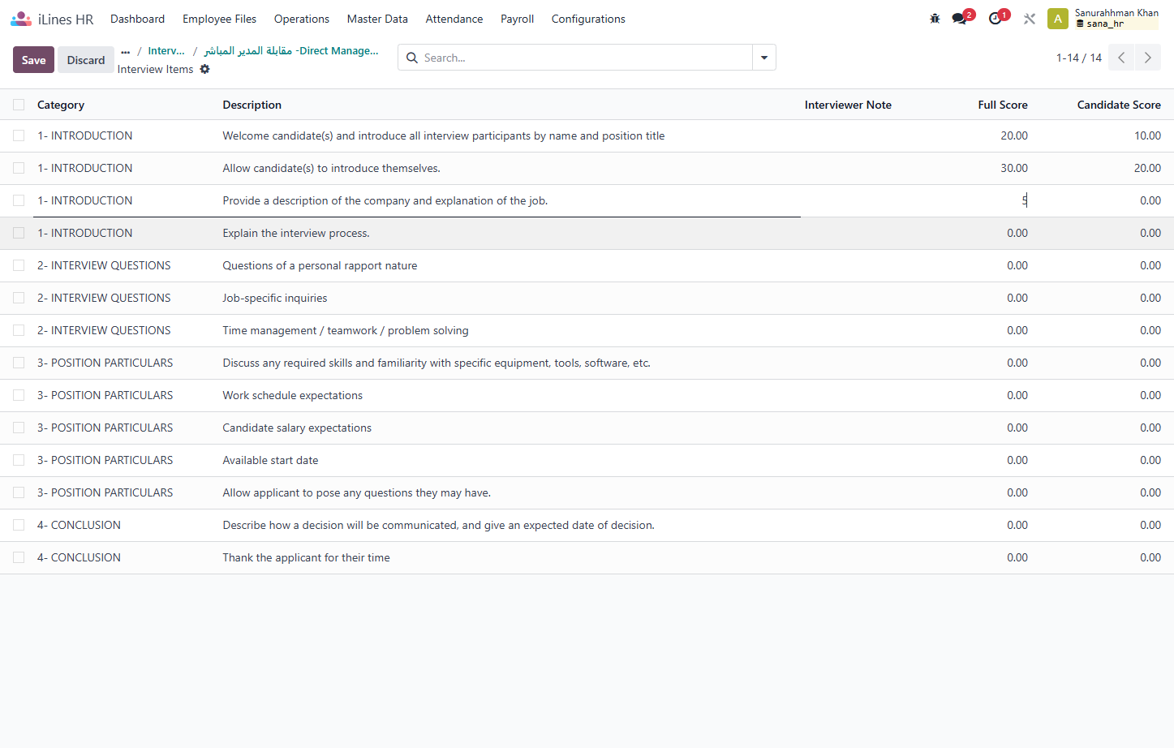Save the record
The image size is (1174, 748).
point(33,60)
